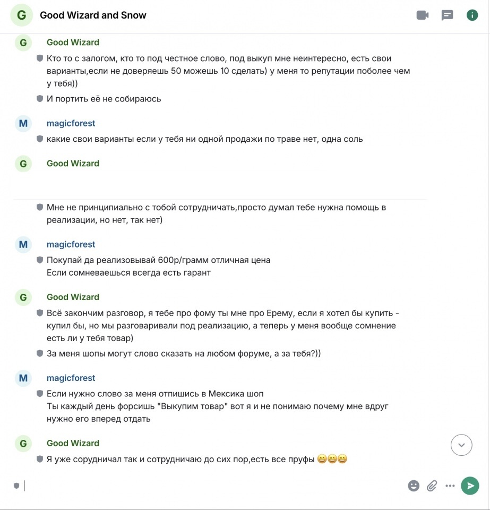Open room info with the green i icon
This screenshot has width=490, height=510.
(x=472, y=15)
